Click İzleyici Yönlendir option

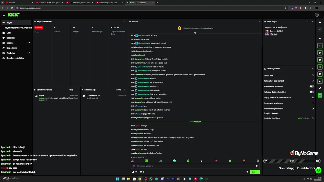(x=271, y=113)
